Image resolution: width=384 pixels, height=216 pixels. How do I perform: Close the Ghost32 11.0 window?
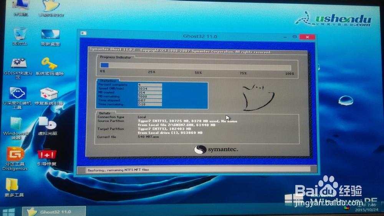[307, 37]
